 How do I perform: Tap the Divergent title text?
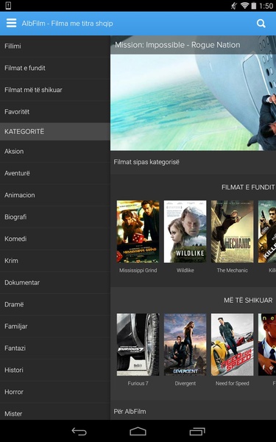click(185, 383)
